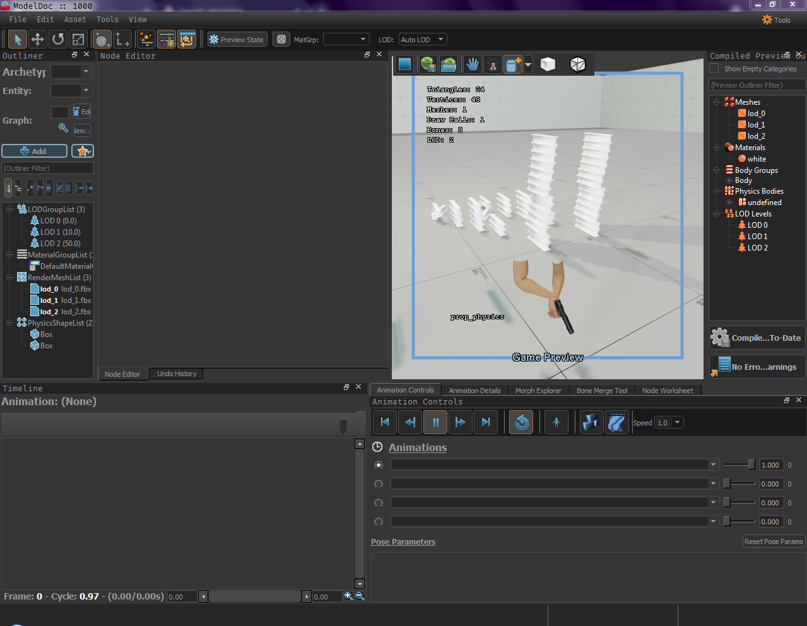Open the Asset menu
This screenshot has width=807, height=626.
(75, 19)
